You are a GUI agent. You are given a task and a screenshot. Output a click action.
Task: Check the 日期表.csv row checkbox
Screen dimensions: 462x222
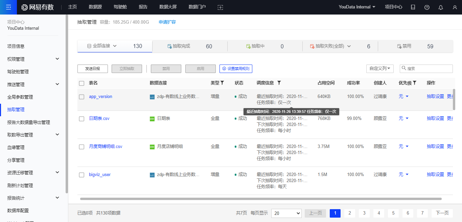tap(82, 119)
